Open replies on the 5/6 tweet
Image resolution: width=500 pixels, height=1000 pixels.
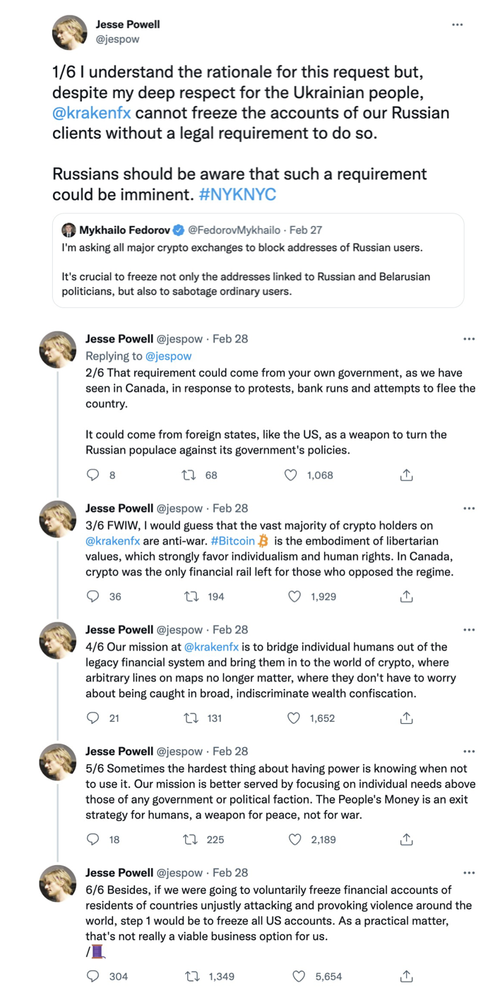(93, 840)
